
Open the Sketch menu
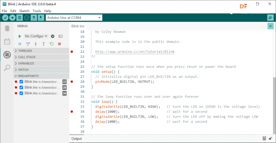coord(24,11)
